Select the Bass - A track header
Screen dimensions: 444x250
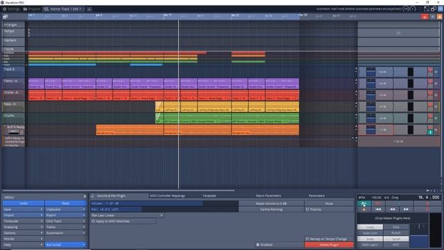click(13, 106)
